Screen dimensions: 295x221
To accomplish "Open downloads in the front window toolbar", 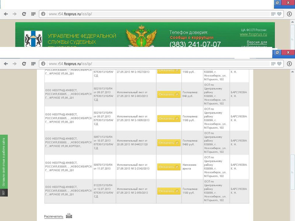I will [x=289, y=64].
